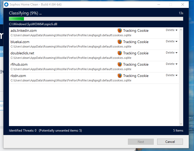Click the Firefox icon beside ads.linkedin.com

pos(120,30)
